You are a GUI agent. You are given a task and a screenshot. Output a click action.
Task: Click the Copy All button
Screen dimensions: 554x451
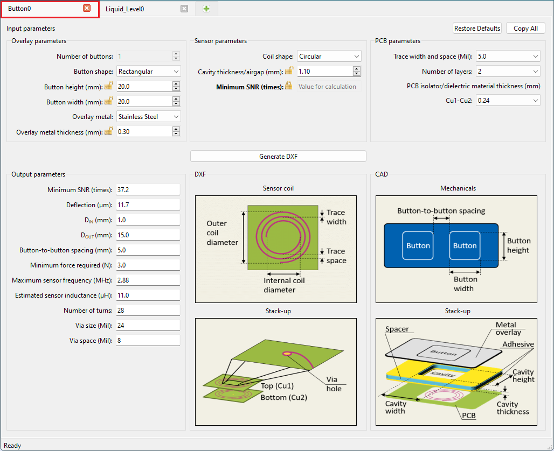click(x=525, y=29)
